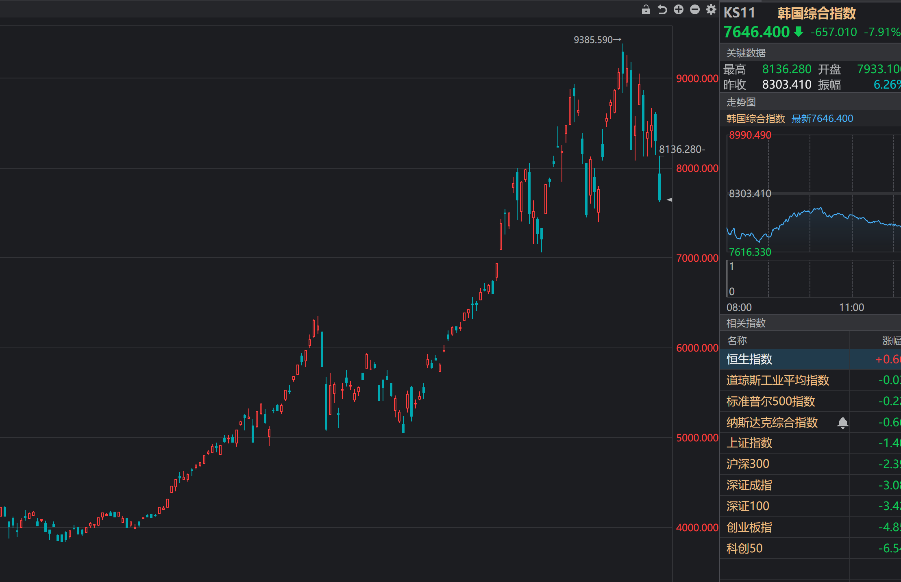This screenshot has width=901, height=582.
Task: Click the undo arrow in chart toolbar
Action: coord(662,10)
